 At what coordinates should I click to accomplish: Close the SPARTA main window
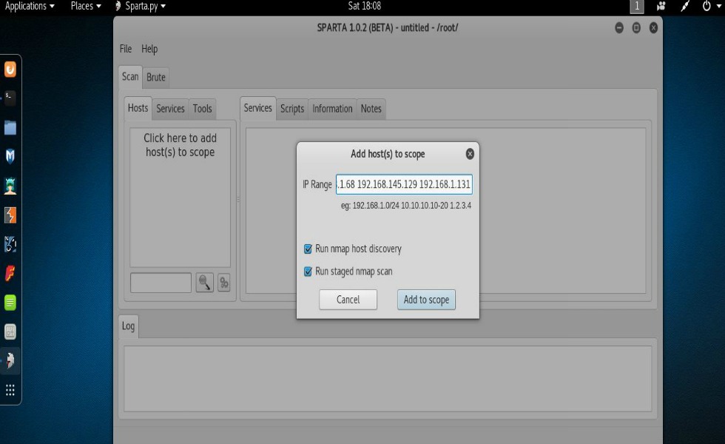coord(653,28)
